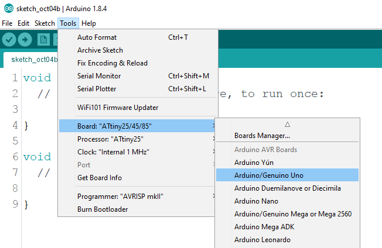Open the Help menu
This screenshot has height=248, width=382.
coord(88,23)
